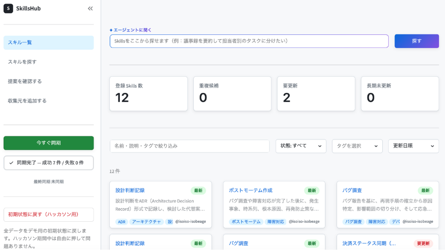Viewport: 445px width, 250px height.
Task: Open the first 設計判断記録 skill title
Action: pos(130,190)
